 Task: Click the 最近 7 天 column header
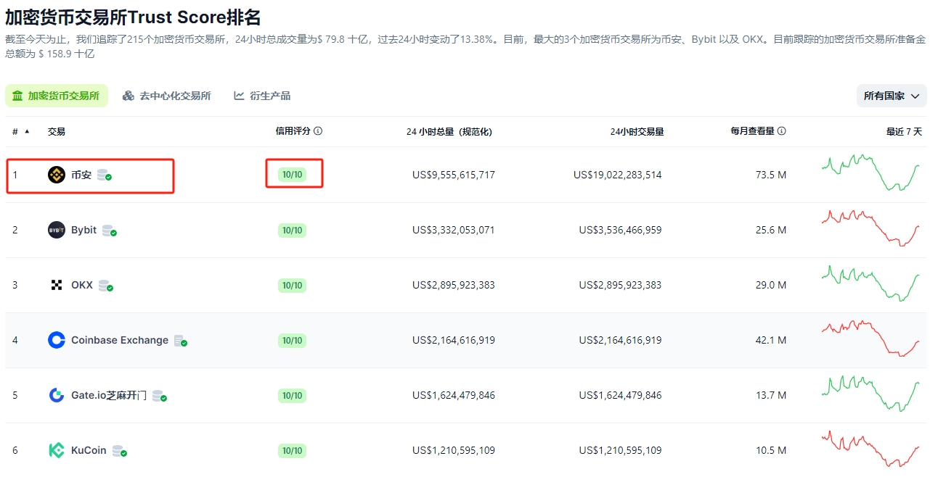pyautogui.click(x=904, y=131)
